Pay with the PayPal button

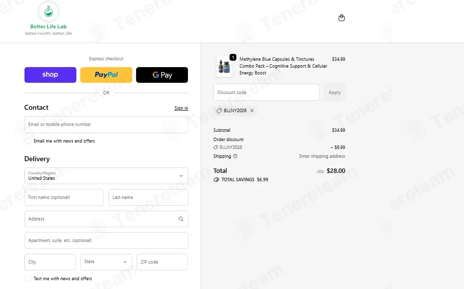pos(106,75)
